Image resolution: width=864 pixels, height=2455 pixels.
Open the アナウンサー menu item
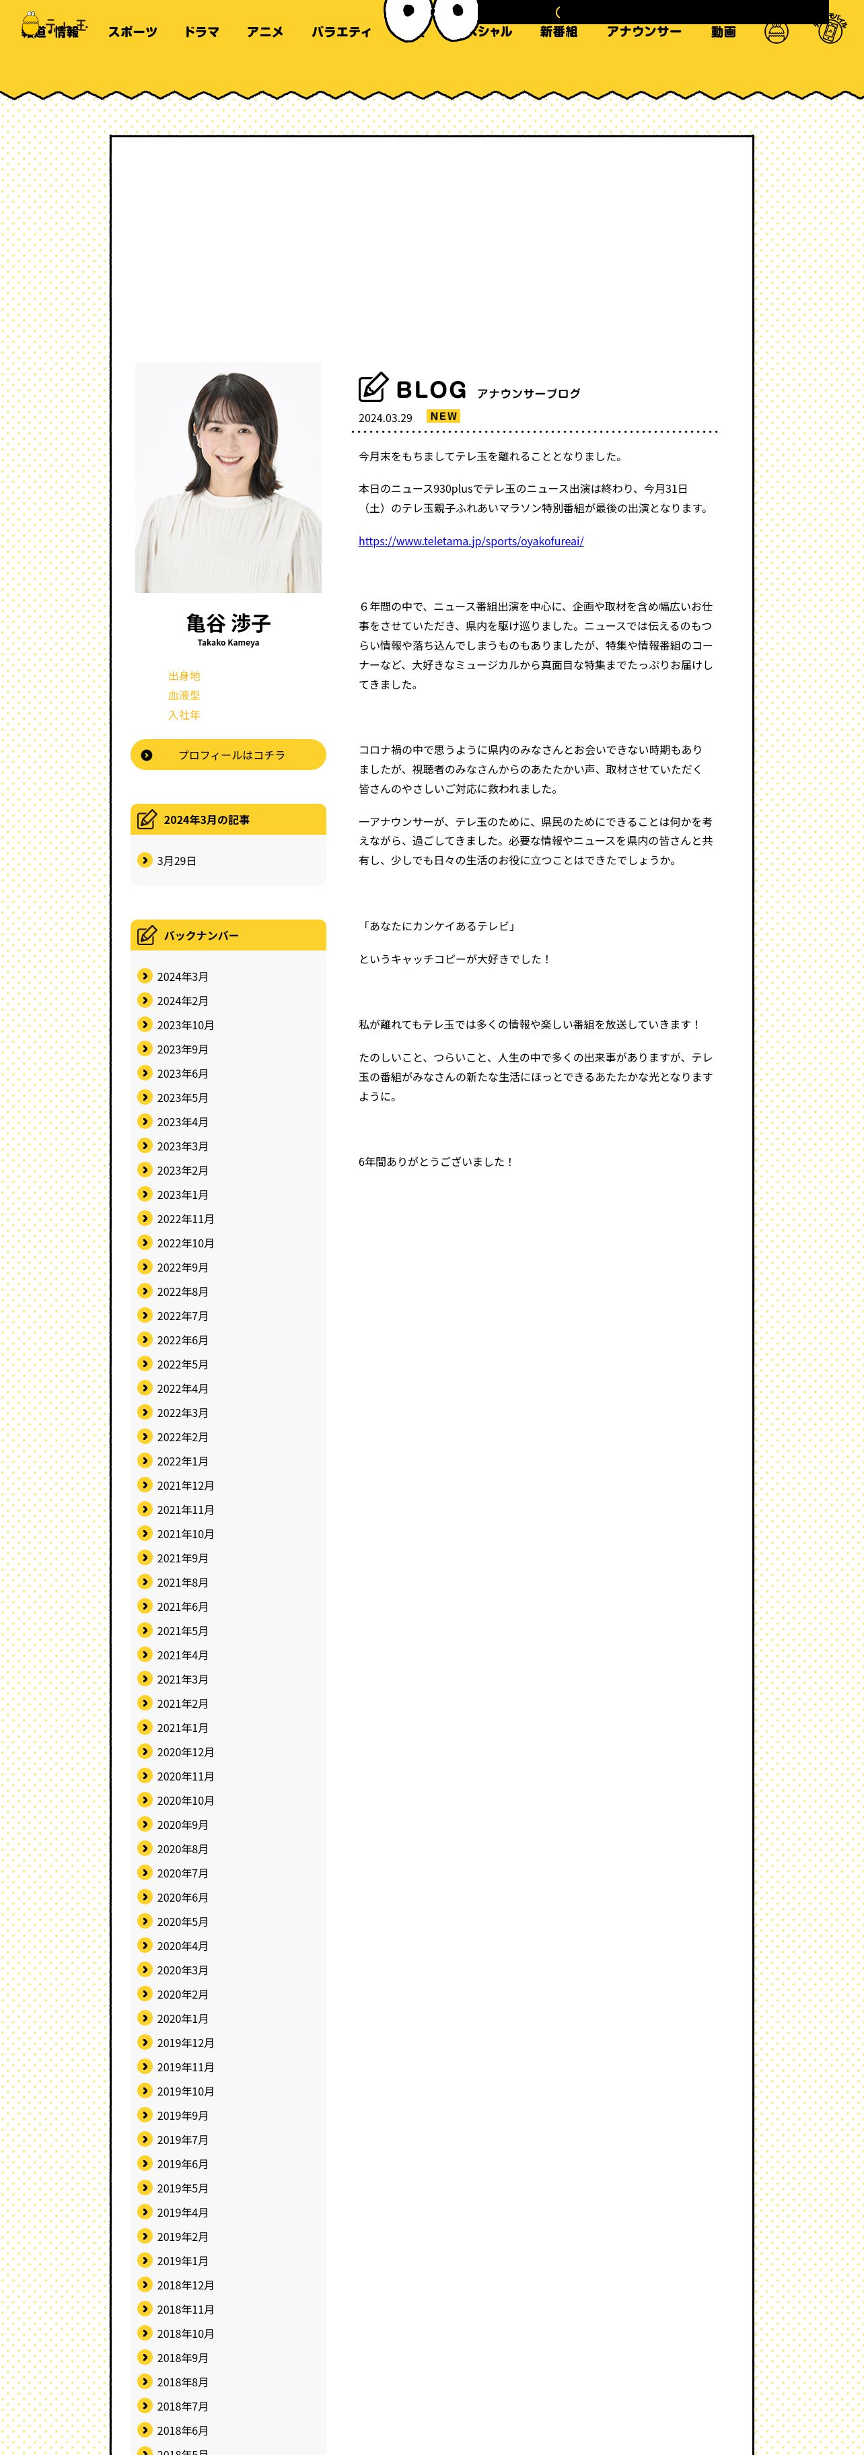[x=644, y=32]
